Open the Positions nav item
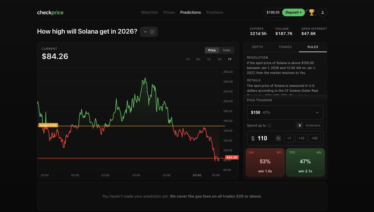 click(x=215, y=12)
